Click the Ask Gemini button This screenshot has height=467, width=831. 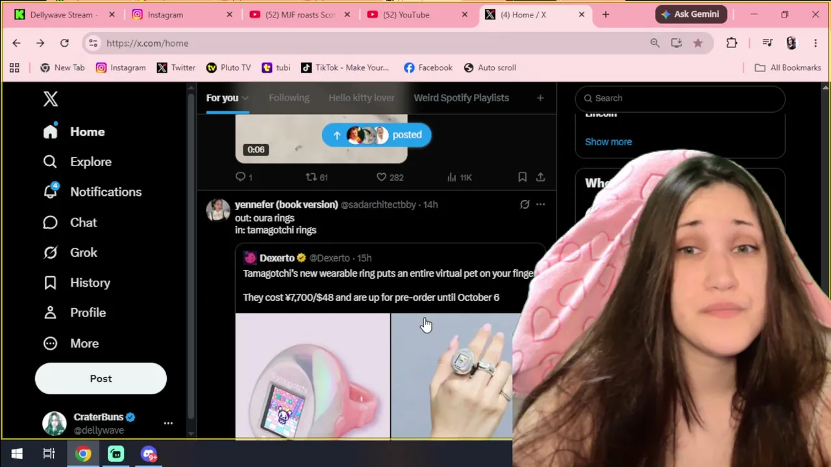(x=691, y=14)
